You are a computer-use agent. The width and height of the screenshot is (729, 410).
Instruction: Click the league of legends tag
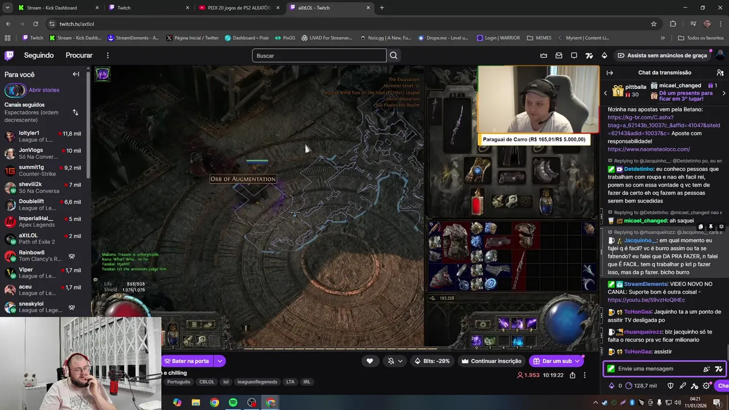[257, 382]
